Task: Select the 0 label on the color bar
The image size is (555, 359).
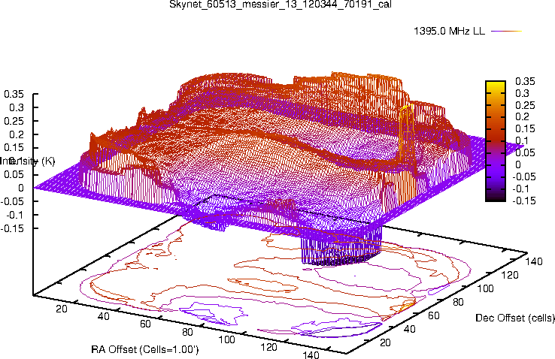Action: click(518, 164)
